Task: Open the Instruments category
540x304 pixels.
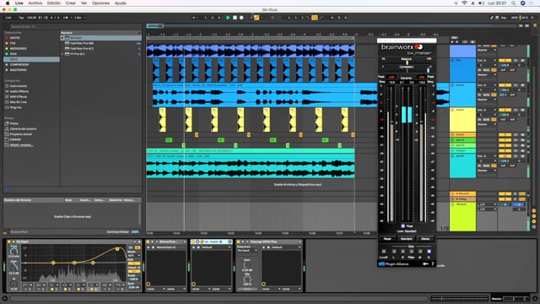Action: click(19, 86)
